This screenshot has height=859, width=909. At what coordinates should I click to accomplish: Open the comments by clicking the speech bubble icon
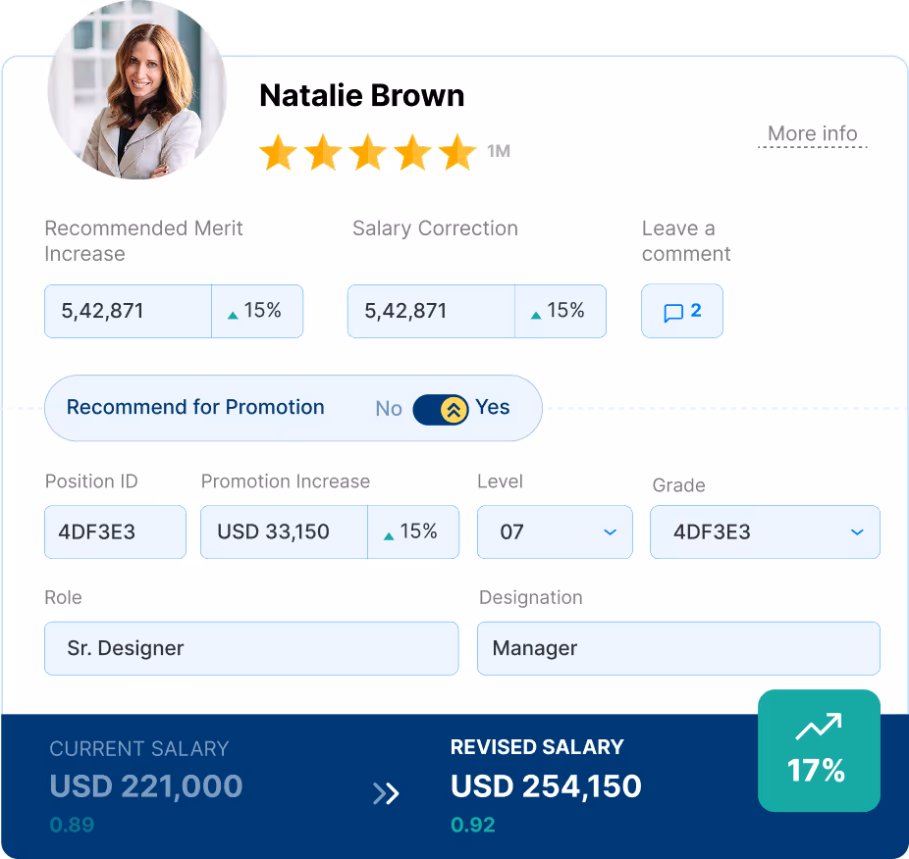[675, 312]
